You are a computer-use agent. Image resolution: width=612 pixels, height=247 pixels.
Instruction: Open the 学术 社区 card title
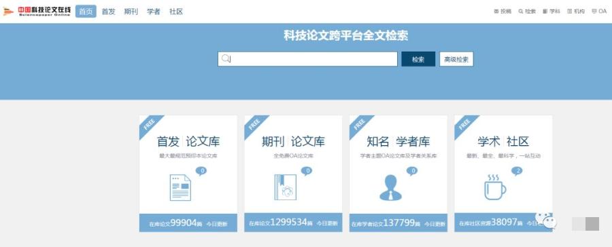[x=503, y=141]
